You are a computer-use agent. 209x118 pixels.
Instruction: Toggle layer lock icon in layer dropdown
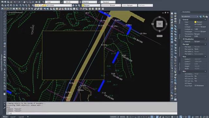coord(43,5)
